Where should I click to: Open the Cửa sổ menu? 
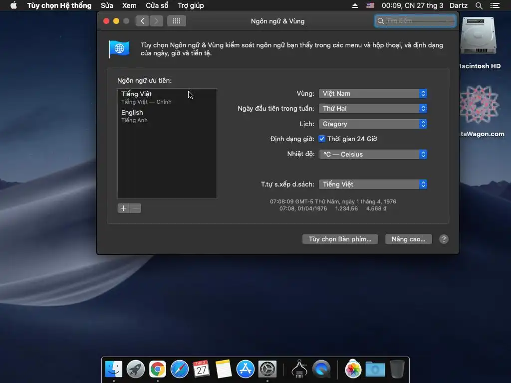tap(157, 5)
